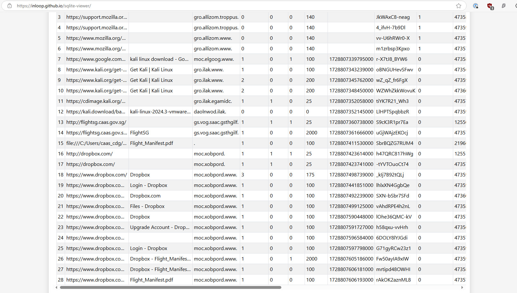Click the kali-linux-2024.3-vmware title cell
Screen dimensions: 517x293
[160, 112]
